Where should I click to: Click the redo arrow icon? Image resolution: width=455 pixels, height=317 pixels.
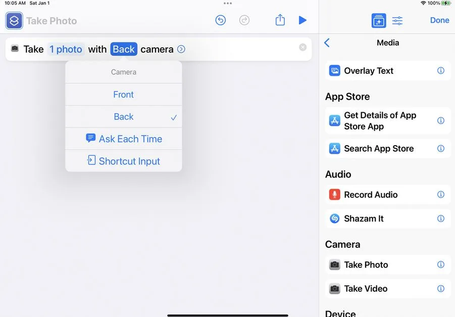pyautogui.click(x=244, y=20)
